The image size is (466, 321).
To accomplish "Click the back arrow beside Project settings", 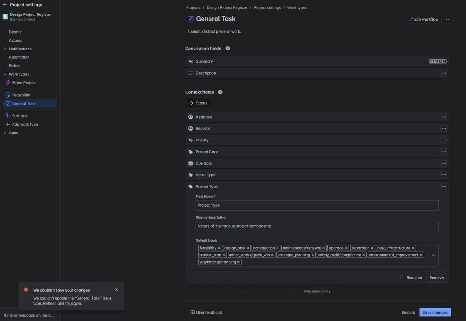I will 5,5.
